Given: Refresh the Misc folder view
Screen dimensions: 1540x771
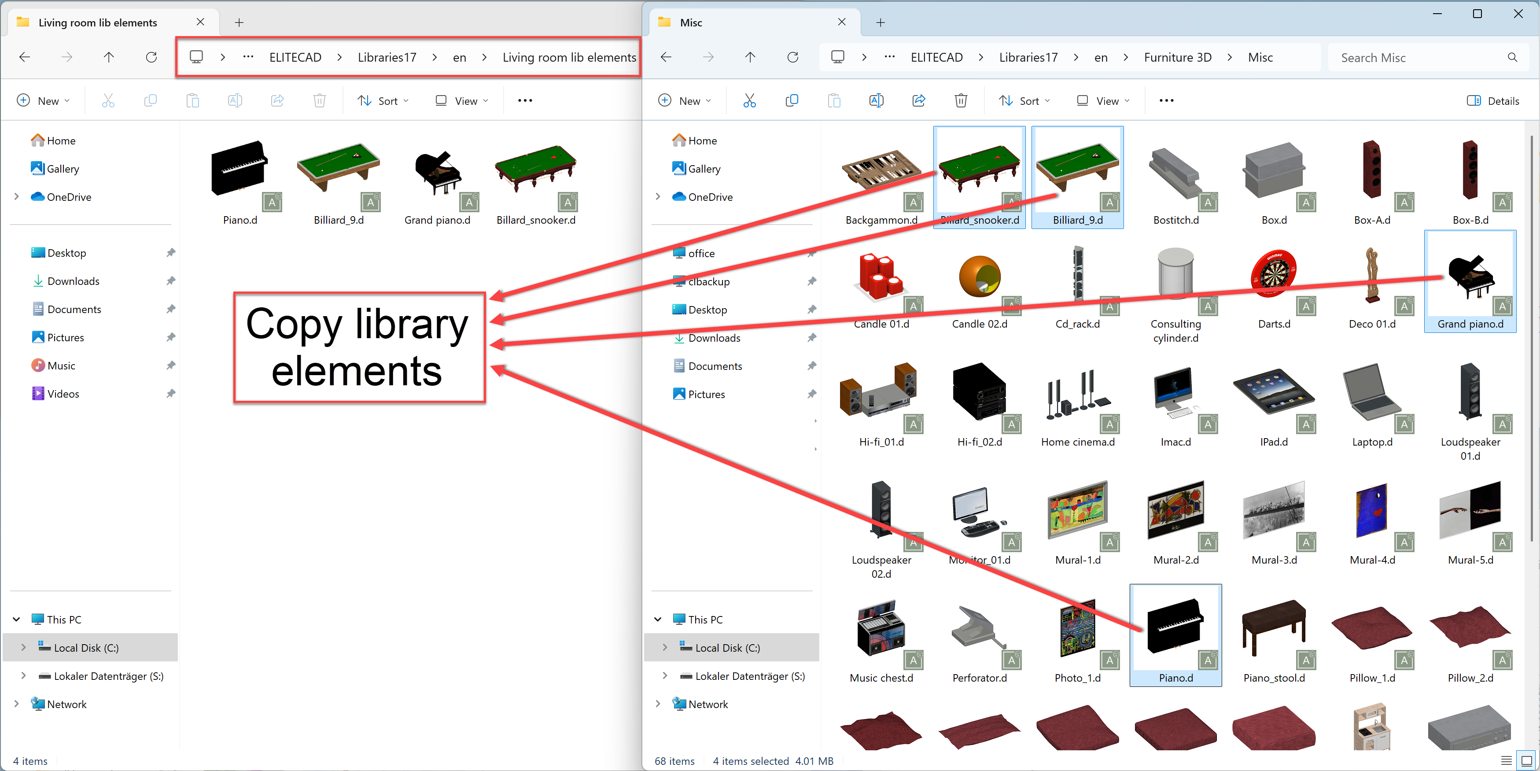Looking at the screenshot, I should pyautogui.click(x=793, y=57).
